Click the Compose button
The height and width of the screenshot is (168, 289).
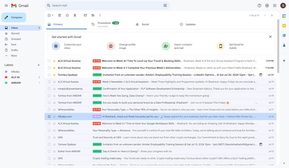pos(14,17)
